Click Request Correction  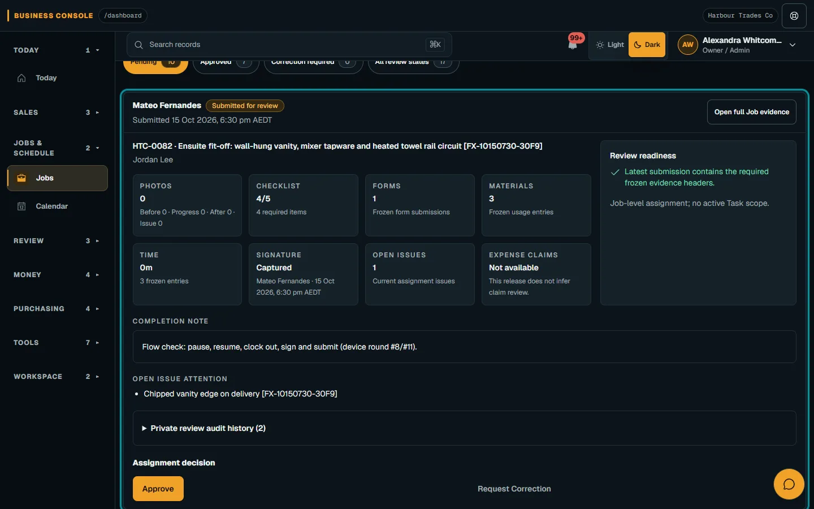(x=514, y=489)
